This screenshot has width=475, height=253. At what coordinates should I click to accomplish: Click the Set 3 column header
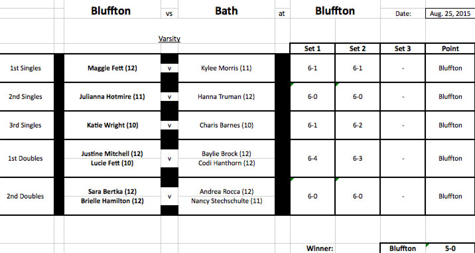(403, 48)
